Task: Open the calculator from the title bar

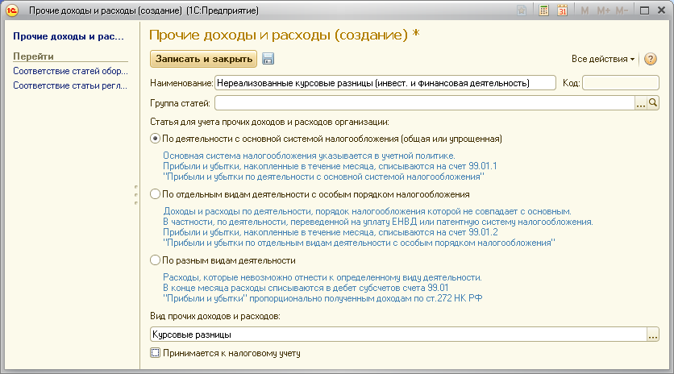Action: [544, 10]
